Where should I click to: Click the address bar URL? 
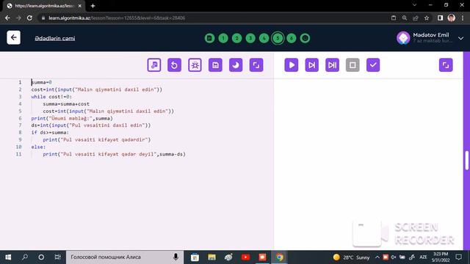(x=117, y=18)
